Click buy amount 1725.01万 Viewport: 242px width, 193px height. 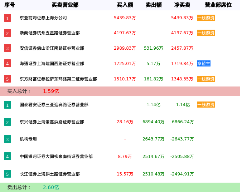[125, 64]
